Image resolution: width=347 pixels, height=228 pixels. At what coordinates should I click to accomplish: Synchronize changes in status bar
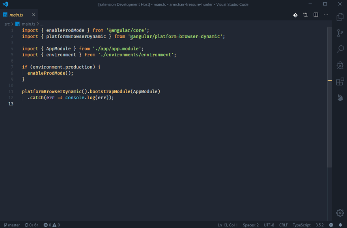[31, 225]
